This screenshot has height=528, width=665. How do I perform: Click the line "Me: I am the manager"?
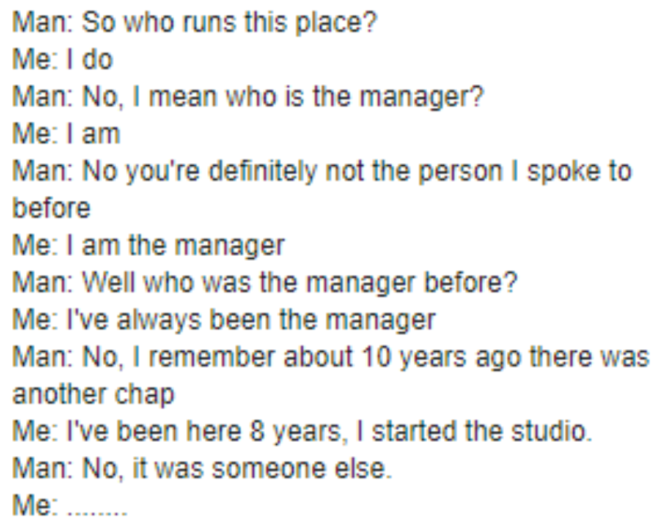[x=149, y=245]
